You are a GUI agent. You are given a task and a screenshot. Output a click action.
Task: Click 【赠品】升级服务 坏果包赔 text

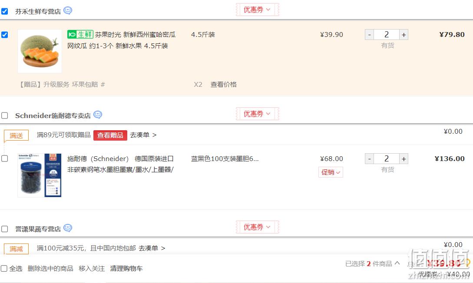(62, 84)
